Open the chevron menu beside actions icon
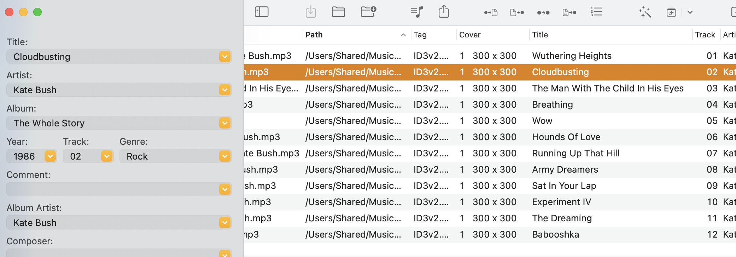The height and width of the screenshot is (257, 736). tap(690, 12)
